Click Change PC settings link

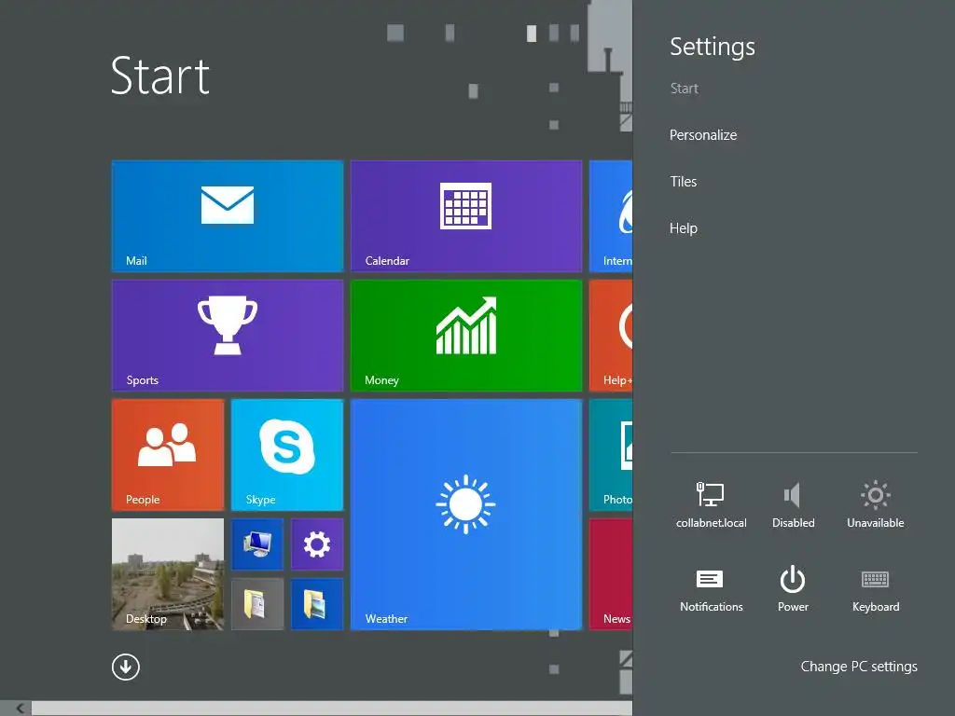(x=859, y=666)
